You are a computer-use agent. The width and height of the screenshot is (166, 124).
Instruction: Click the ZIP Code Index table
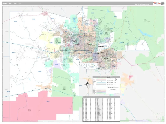tap(101, 109)
